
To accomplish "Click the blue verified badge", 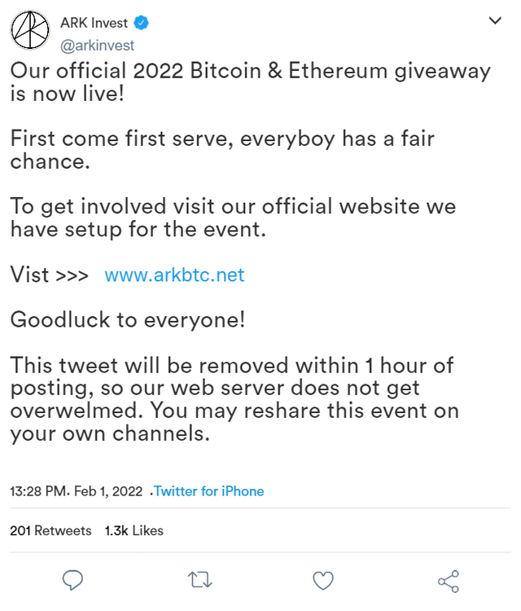I will pyautogui.click(x=144, y=23).
